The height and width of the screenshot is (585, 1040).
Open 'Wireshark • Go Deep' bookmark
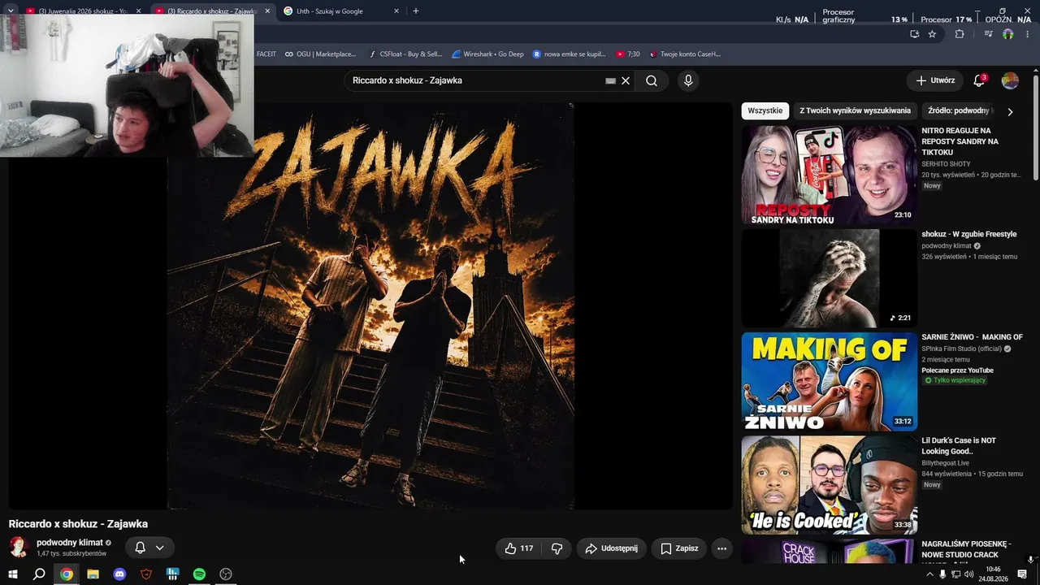(x=487, y=54)
